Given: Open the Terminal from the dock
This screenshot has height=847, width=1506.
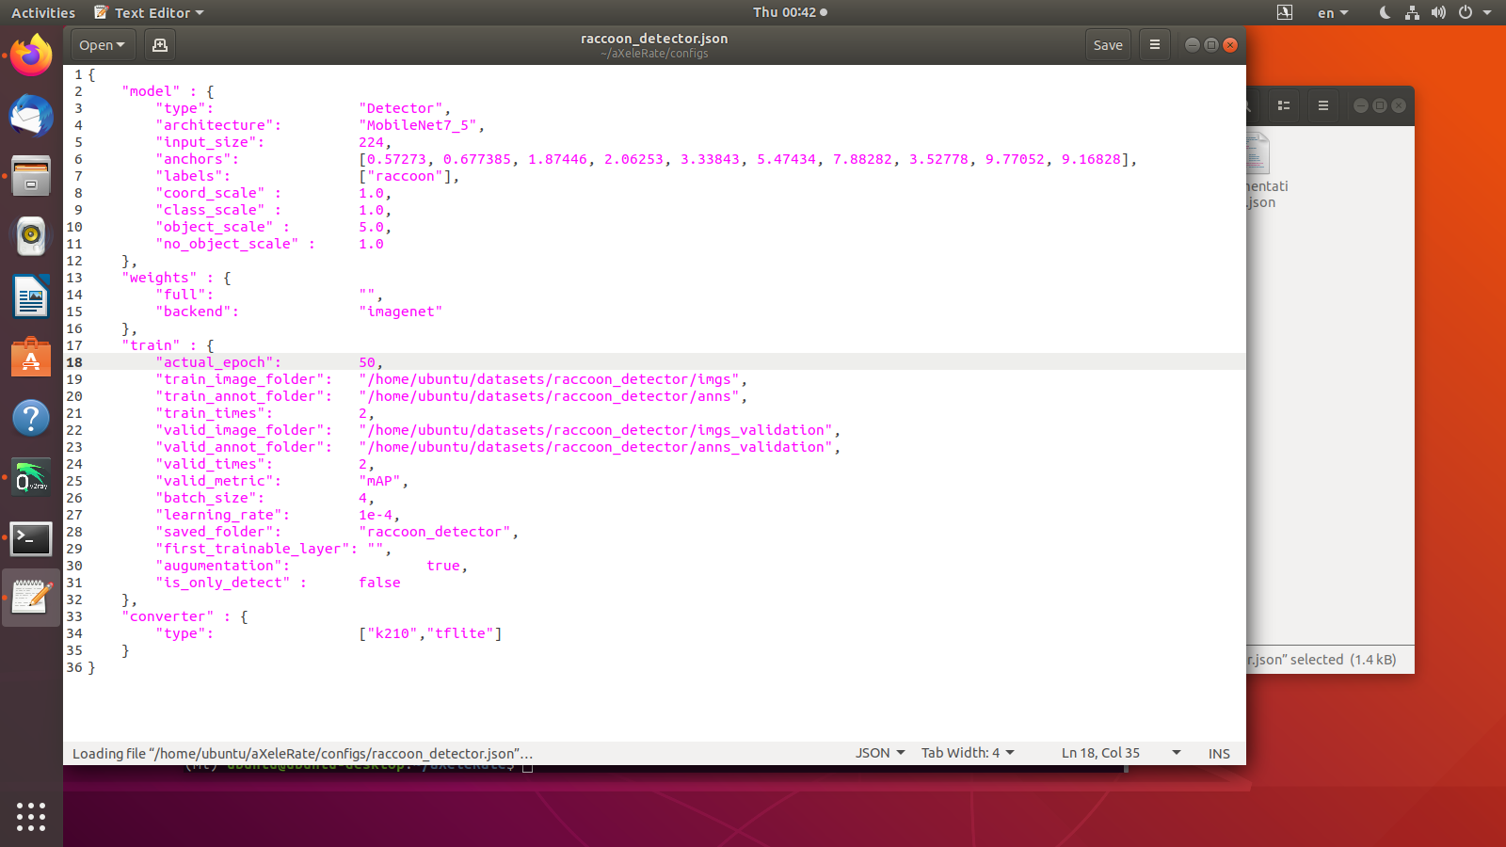Looking at the screenshot, I should [x=31, y=539].
